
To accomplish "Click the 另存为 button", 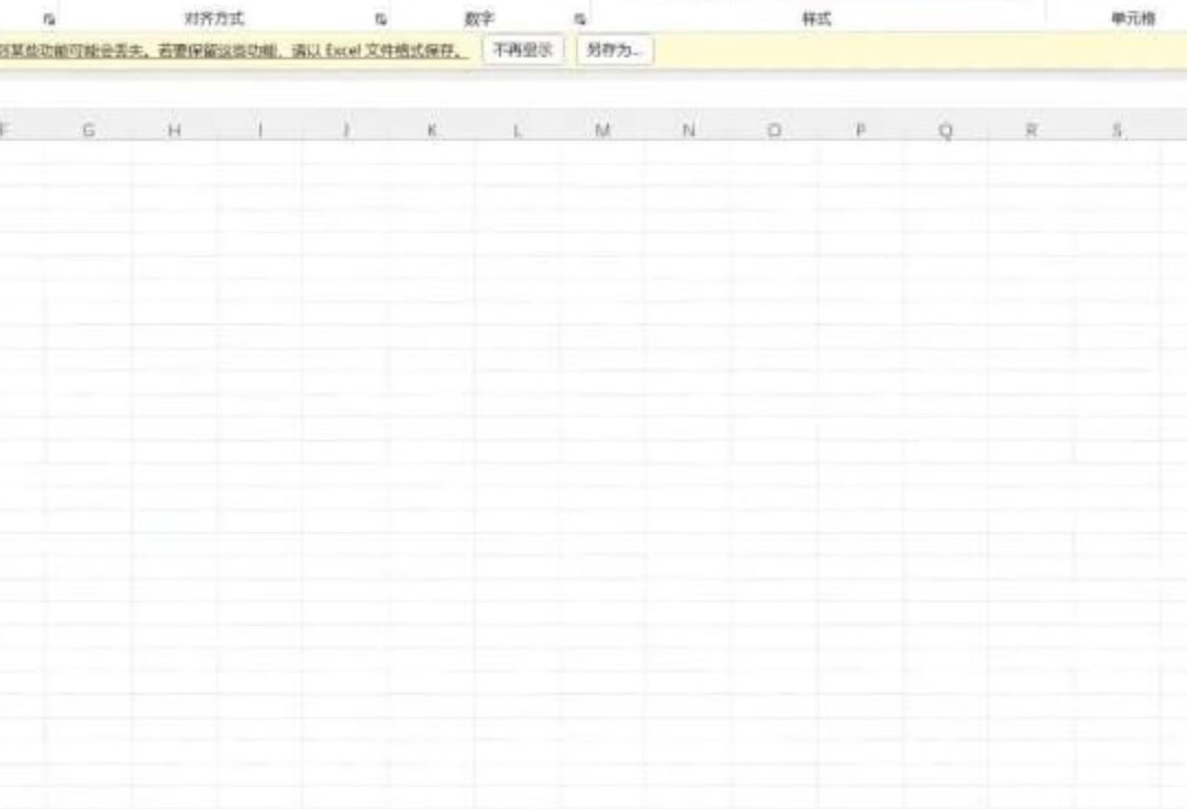I will (x=615, y=50).
